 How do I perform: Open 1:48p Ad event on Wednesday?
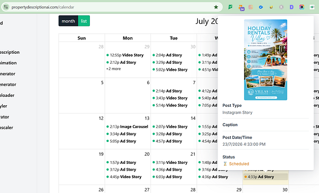click(208, 163)
